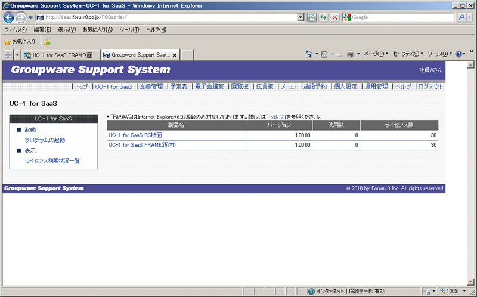Viewport: 477px width, 297px height.
Task: Open the ファイル(F) menu
Action: (x=16, y=29)
